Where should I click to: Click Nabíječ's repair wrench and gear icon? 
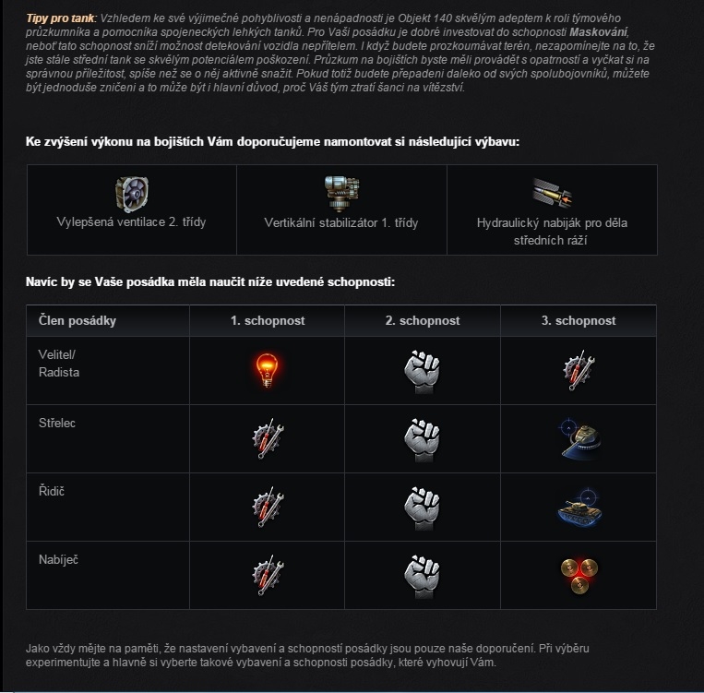(268, 575)
